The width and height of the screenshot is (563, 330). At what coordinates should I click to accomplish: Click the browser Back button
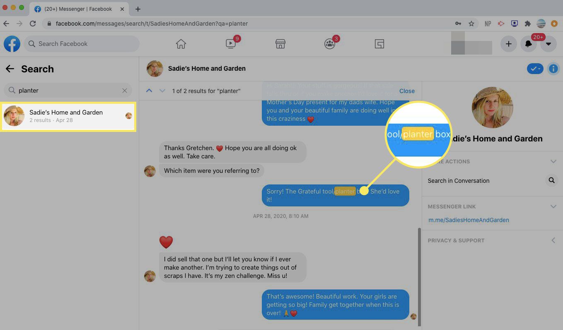[x=6, y=24]
